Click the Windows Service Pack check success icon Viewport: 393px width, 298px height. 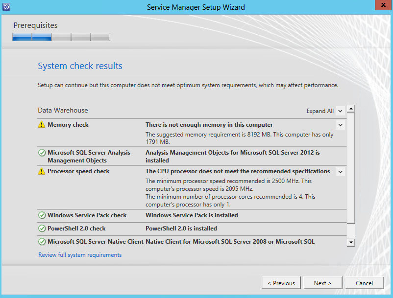(x=42, y=215)
